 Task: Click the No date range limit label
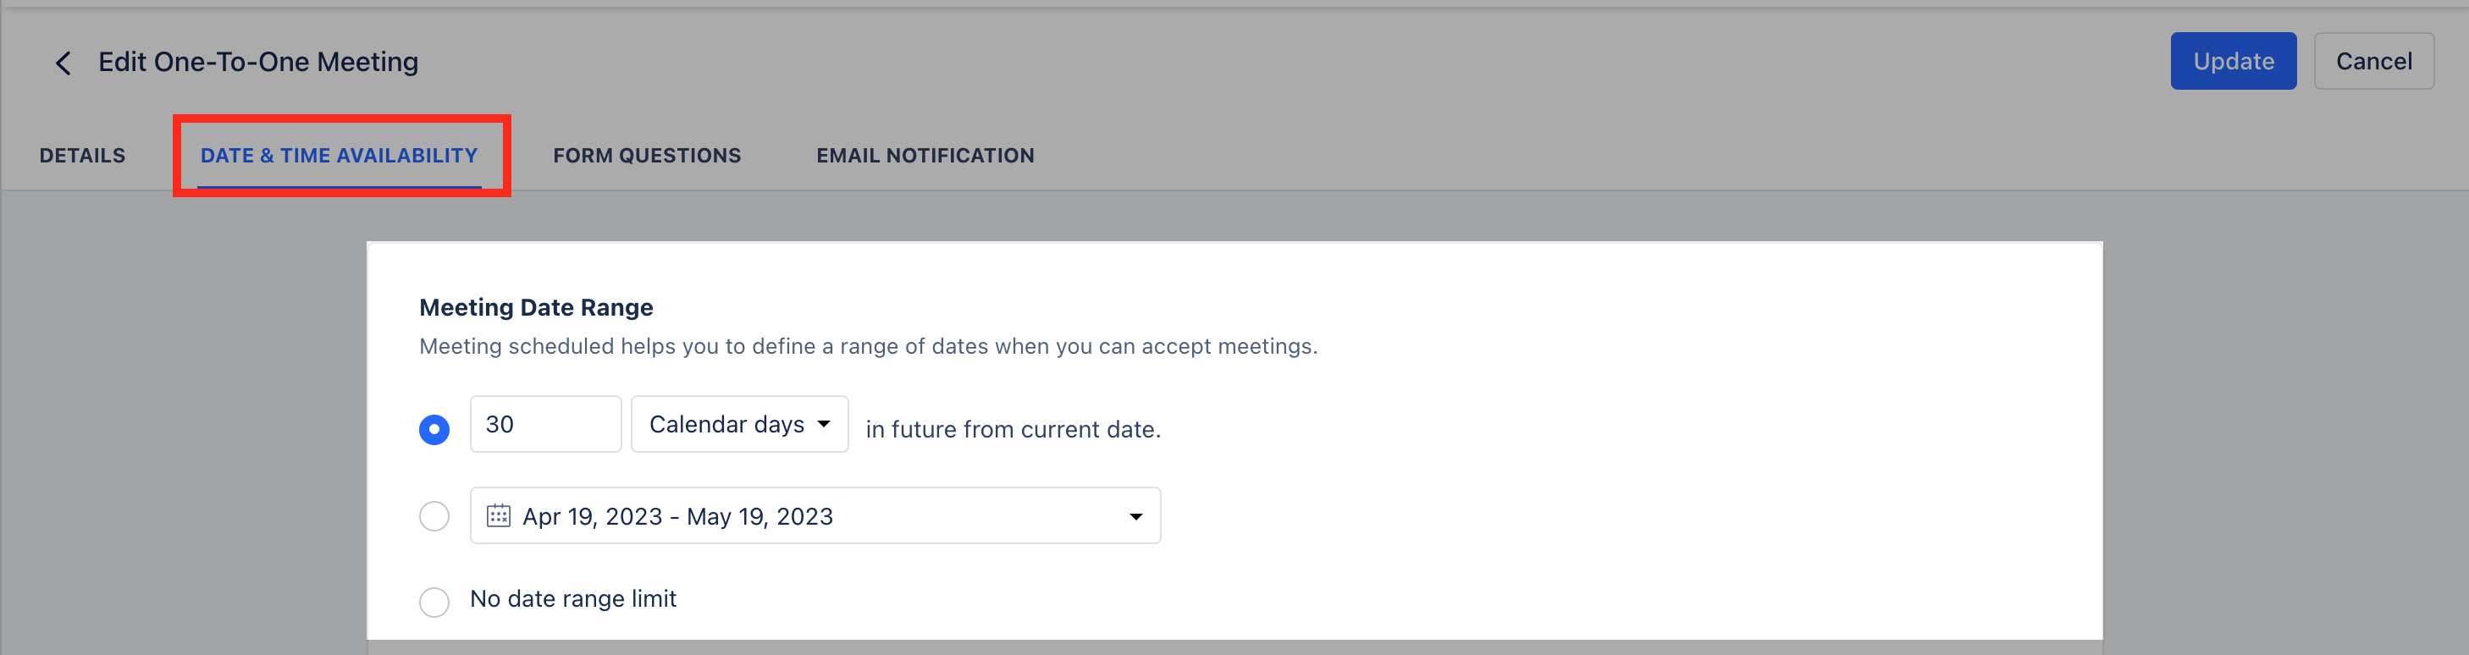click(572, 598)
